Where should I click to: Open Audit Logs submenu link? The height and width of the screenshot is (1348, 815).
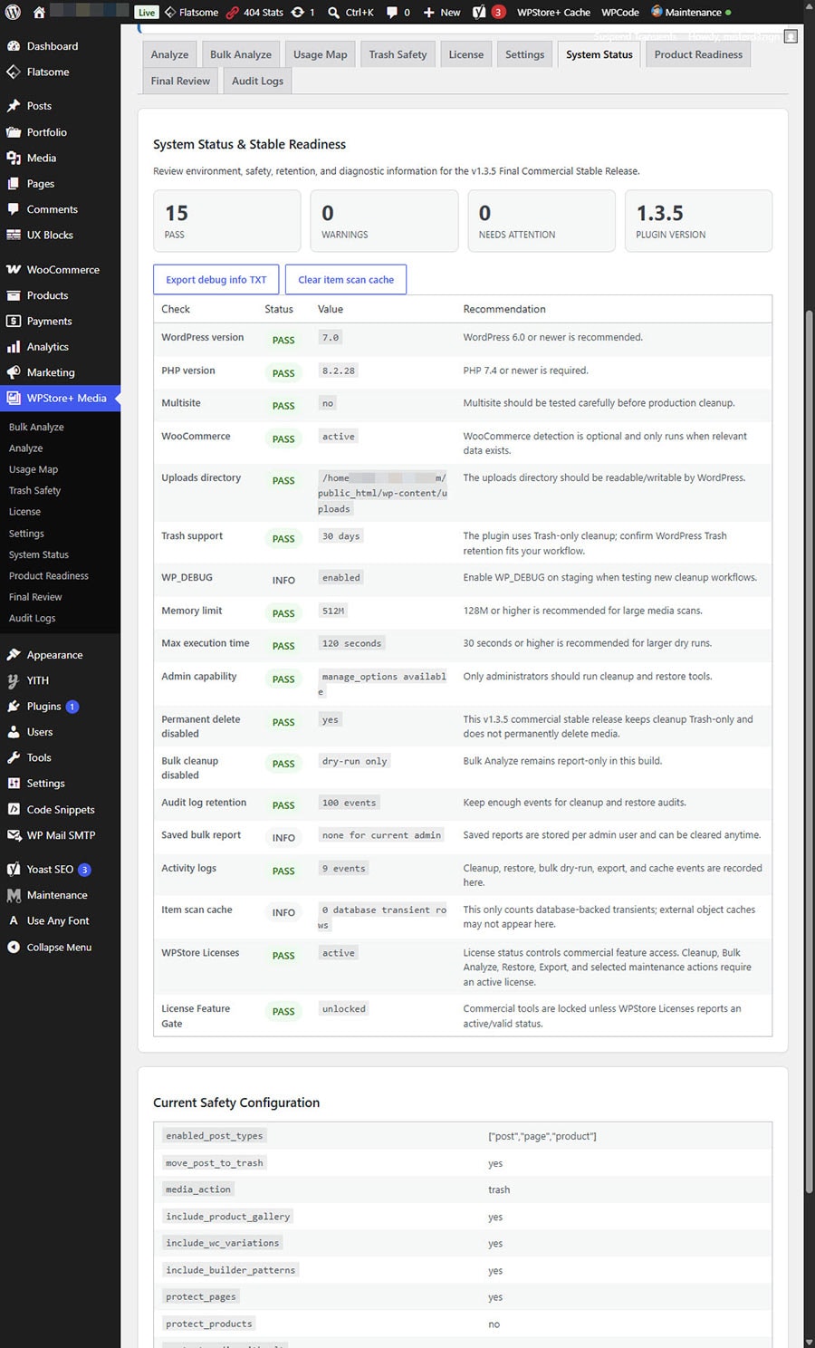[x=32, y=618]
